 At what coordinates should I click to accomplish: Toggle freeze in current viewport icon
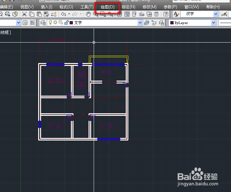click(x=61, y=22)
